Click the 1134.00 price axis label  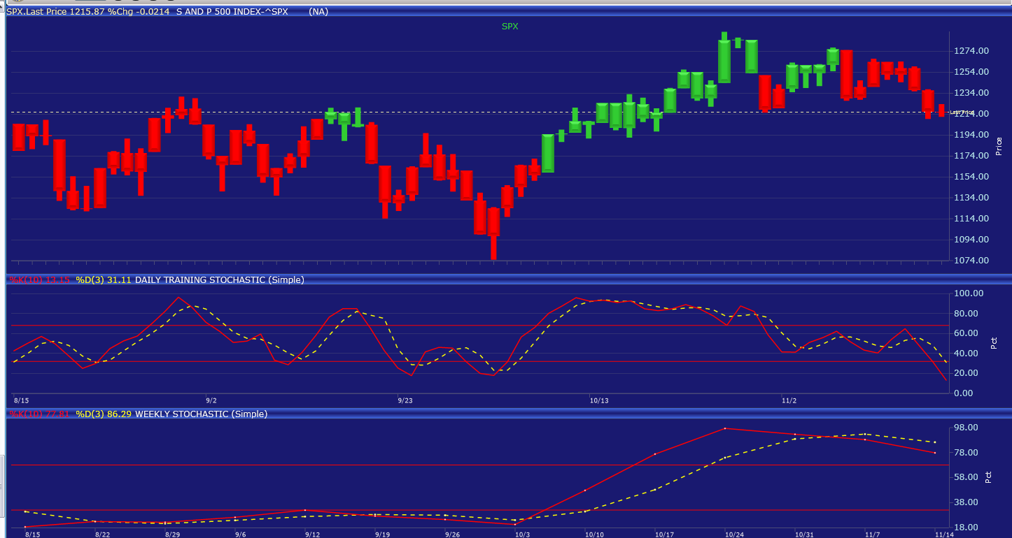pos(971,198)
